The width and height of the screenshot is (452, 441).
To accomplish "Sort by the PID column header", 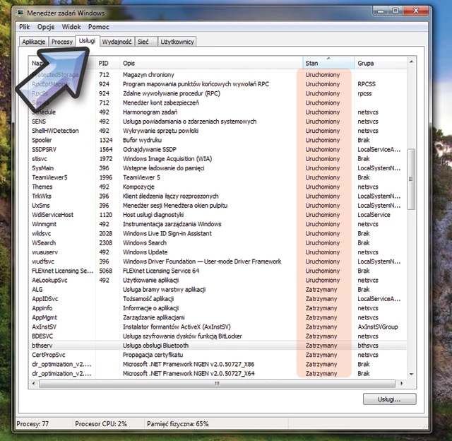I will pos(107,63).
